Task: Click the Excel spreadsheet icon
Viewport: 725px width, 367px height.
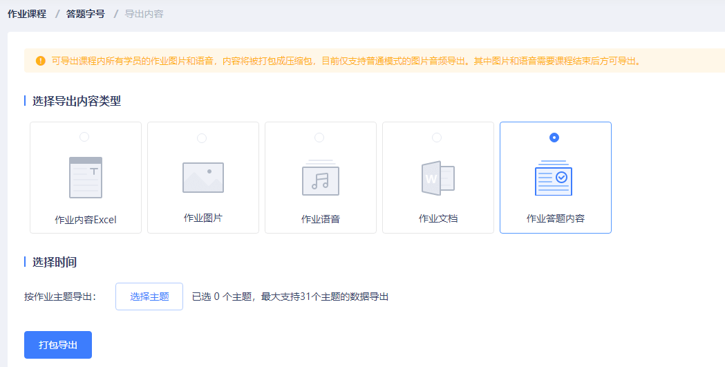Action: tap(86, 178)
